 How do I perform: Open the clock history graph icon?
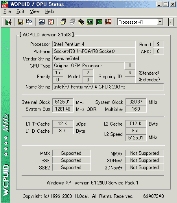click(x=42, y=22)
